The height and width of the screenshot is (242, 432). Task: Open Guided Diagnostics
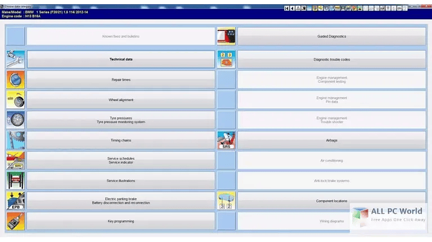pyautogui.click(x=332, y=37)
